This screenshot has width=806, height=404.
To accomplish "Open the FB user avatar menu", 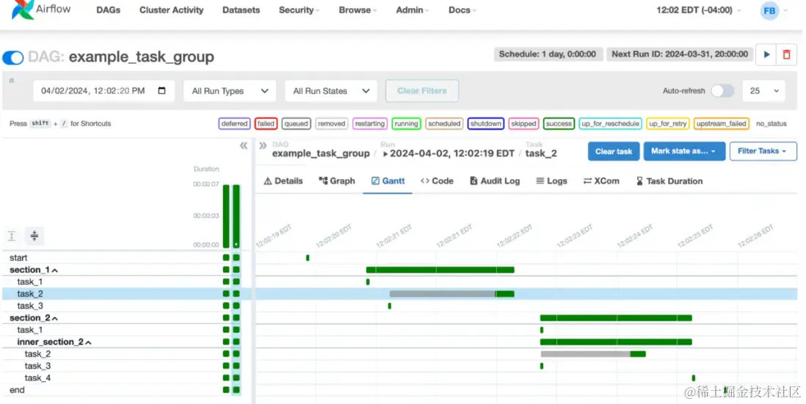I will tap(769, 11).
